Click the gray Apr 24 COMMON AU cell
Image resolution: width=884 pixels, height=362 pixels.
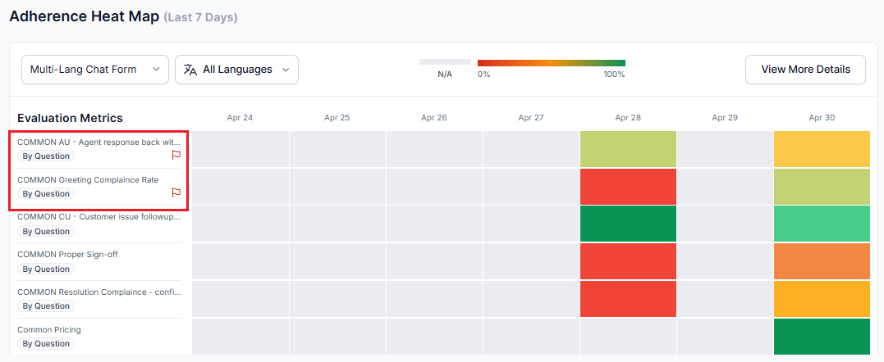[240, 149]
